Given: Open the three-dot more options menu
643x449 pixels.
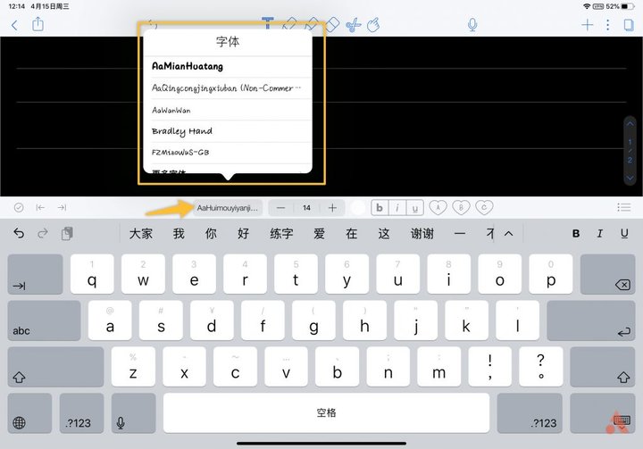Looking at the screenshot, I should click(608, 25).
